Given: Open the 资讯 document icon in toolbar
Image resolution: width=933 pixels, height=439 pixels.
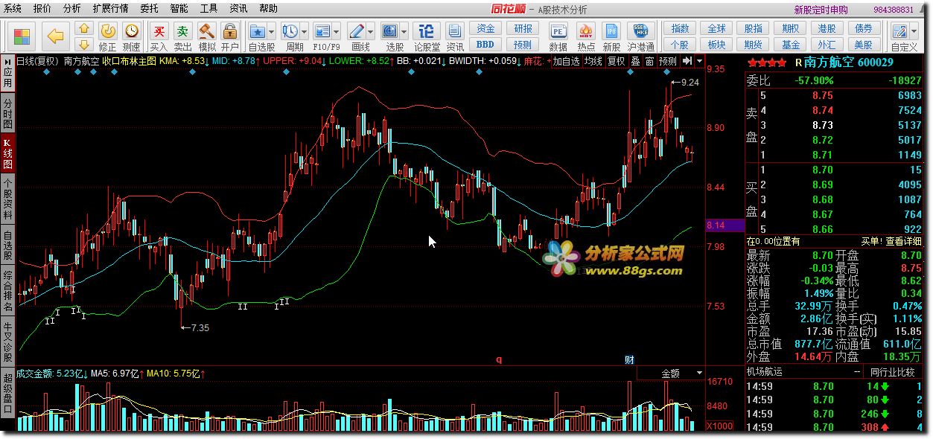Looking at the screenshot, I should click(x=455, y=31).
